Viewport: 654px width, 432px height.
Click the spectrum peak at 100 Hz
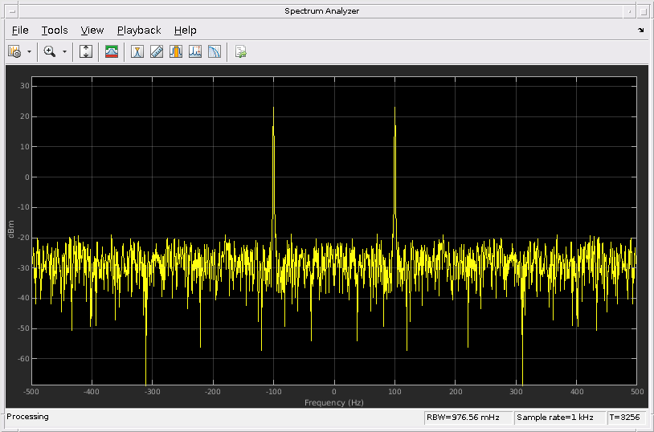tap(394, 112)
